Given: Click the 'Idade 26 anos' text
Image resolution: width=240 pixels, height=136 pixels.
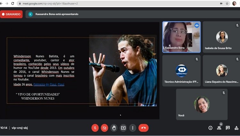Looking at the screenshot, I should (23, 84).
